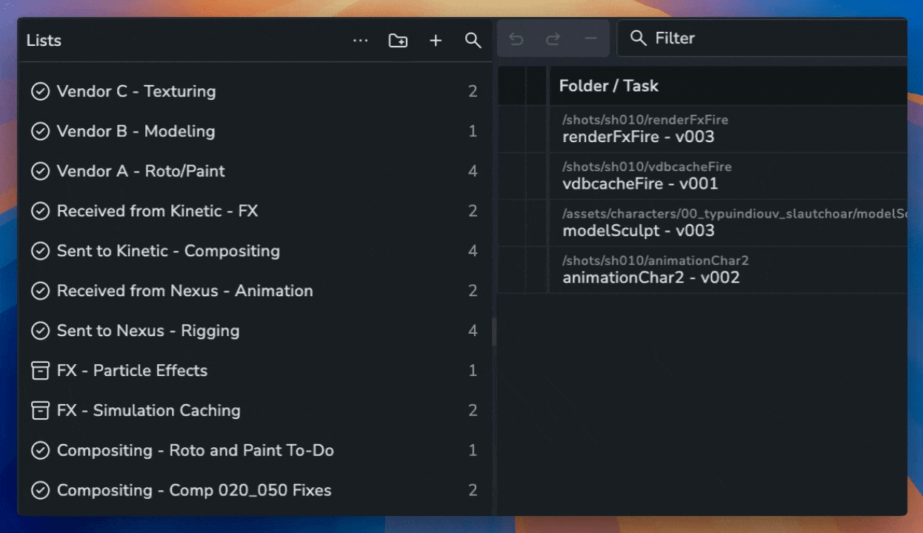Click the minus remove button
Viewport: 923px width, 533px height.
[590, 39]
